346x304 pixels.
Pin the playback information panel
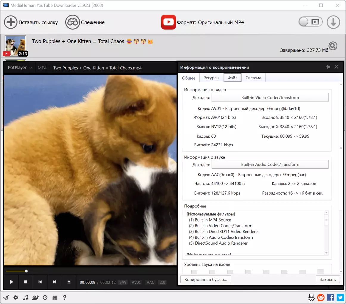pyautogui.click(x=328, y=67)
